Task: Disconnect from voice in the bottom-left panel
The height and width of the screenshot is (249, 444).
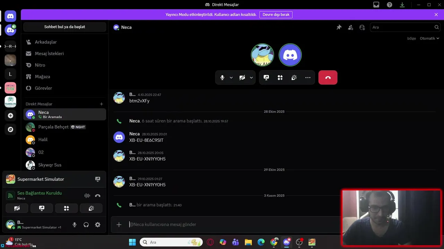Action: 98,195
